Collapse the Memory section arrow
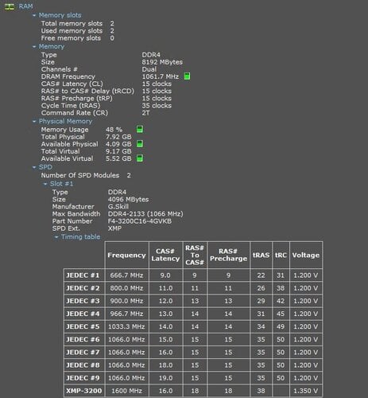Viewport: 368px width, 398px height. pyautogui.click(x=34, y=47)
